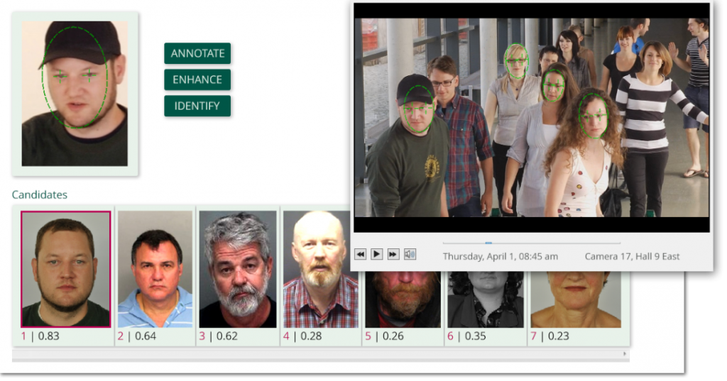Click the IDENTIFY button
This screenshot has width=727, height=381.
[x=197, y=106]
